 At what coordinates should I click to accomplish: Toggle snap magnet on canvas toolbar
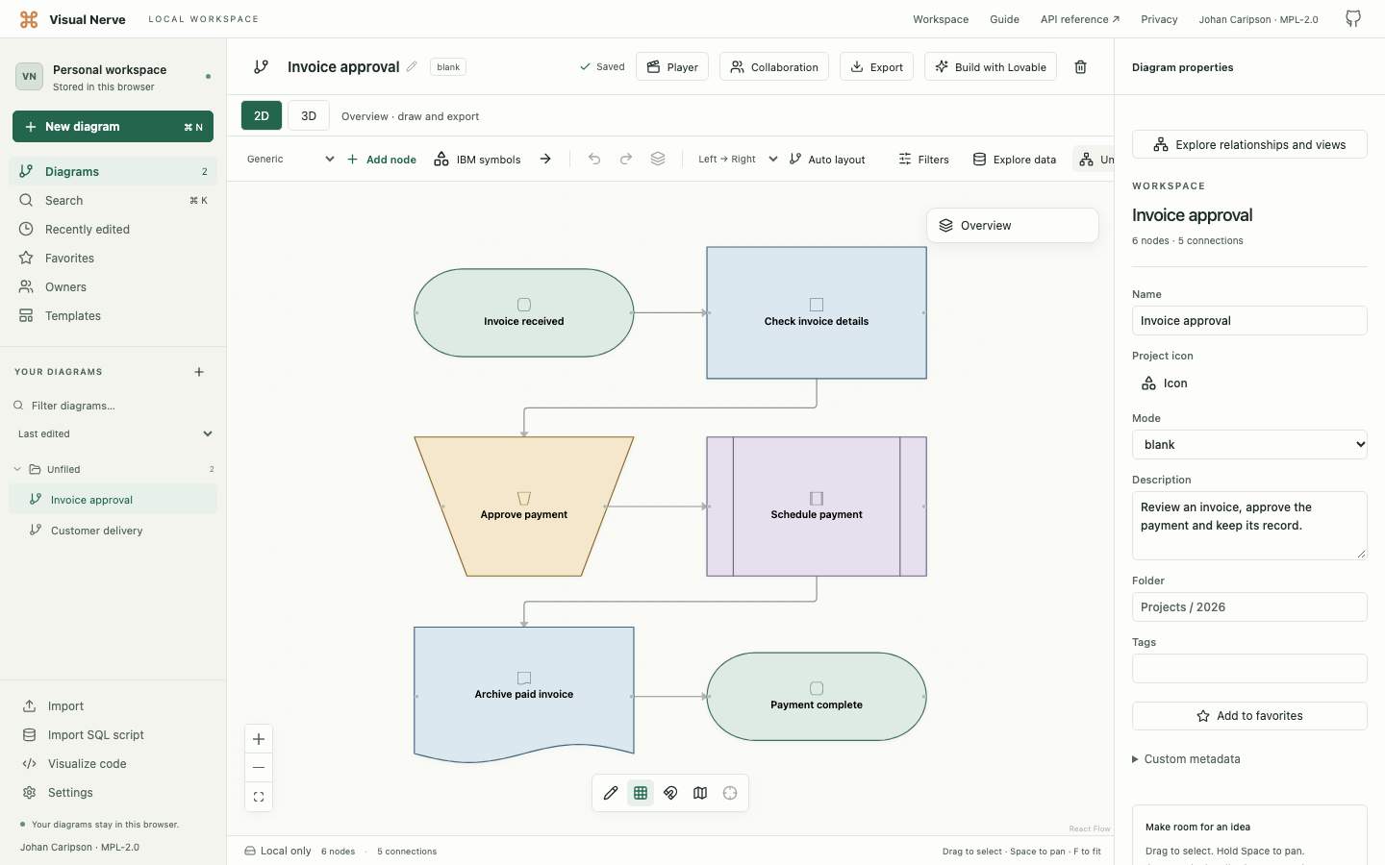click(x=670, y=793)
